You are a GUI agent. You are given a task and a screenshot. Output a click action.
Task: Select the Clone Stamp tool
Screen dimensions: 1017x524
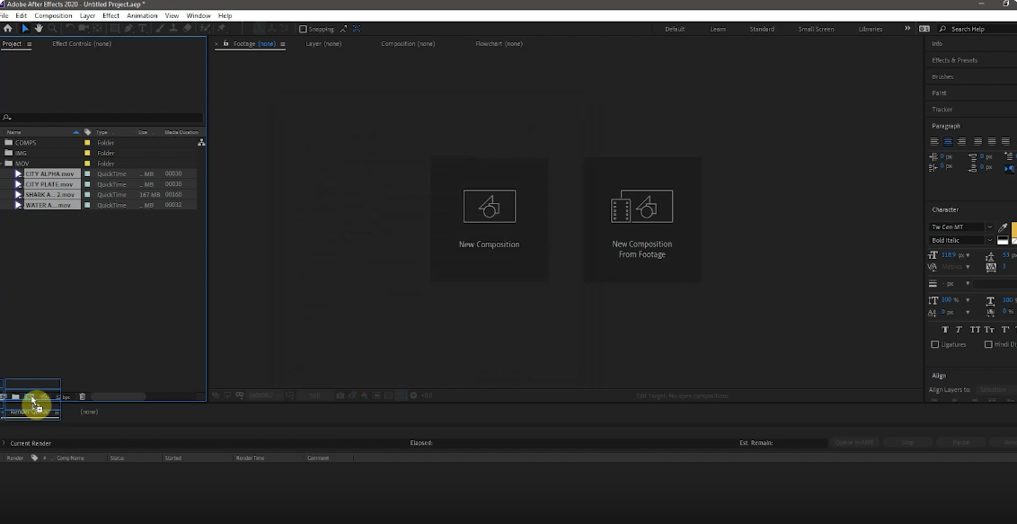173,29
